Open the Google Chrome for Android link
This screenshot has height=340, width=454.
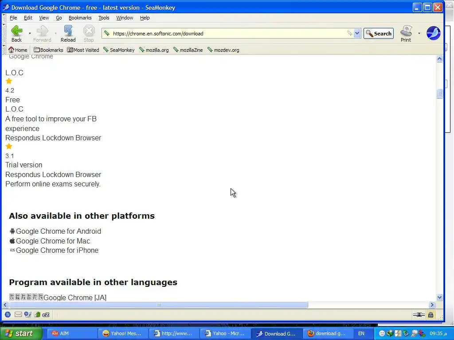(x=59, y=231)
